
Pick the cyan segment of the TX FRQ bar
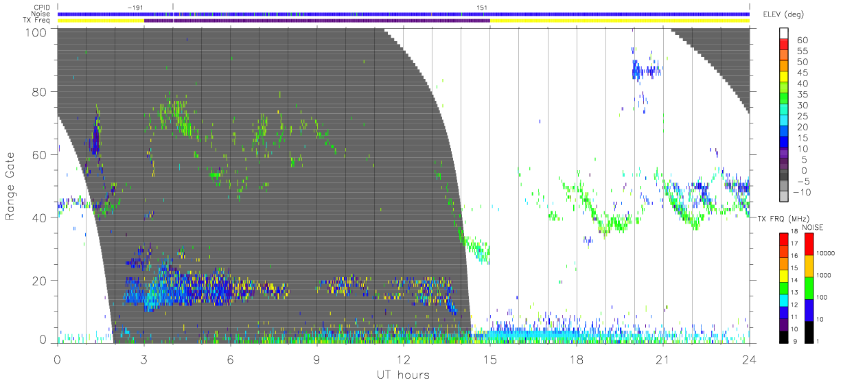[783, 299]
